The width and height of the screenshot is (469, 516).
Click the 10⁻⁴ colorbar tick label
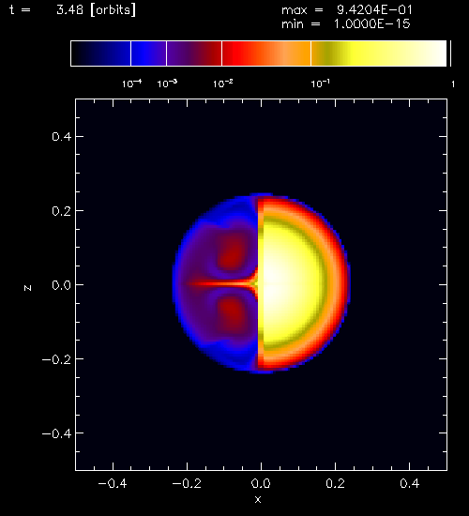131,83
